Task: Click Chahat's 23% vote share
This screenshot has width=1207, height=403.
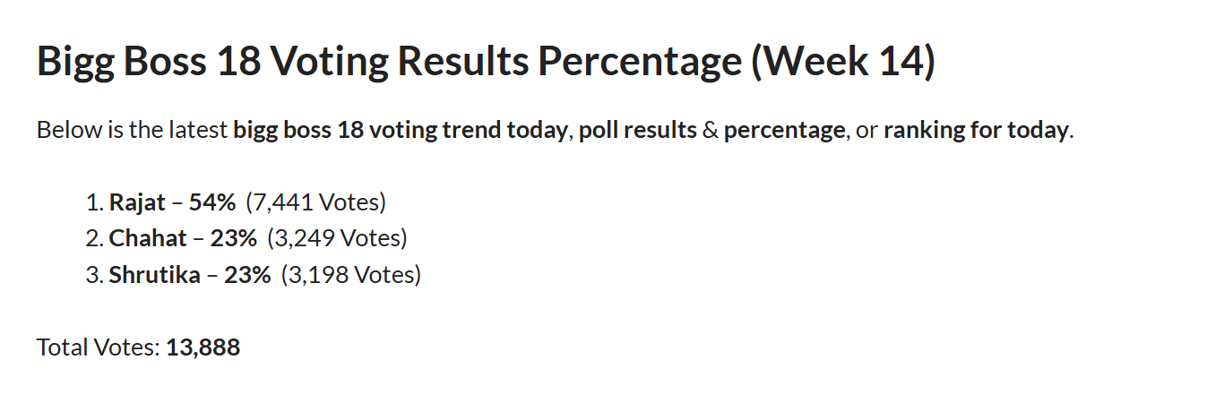Action: pos(234,238)
